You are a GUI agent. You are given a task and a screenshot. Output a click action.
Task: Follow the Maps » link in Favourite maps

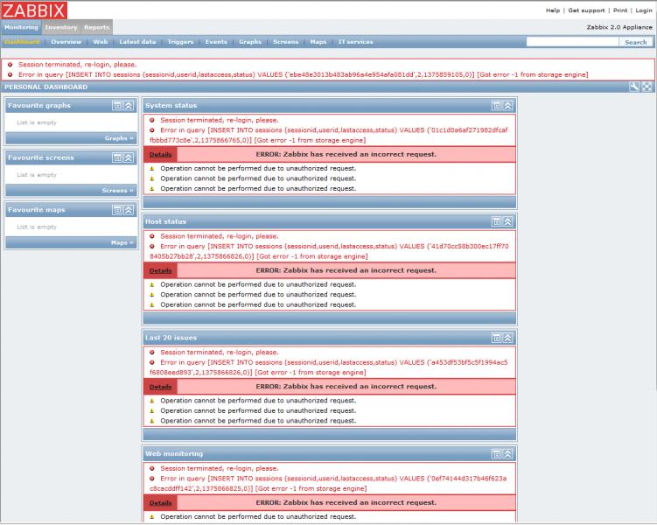coord(122,242)
